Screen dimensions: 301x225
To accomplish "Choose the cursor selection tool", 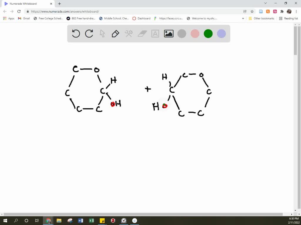I will [102, 33].
